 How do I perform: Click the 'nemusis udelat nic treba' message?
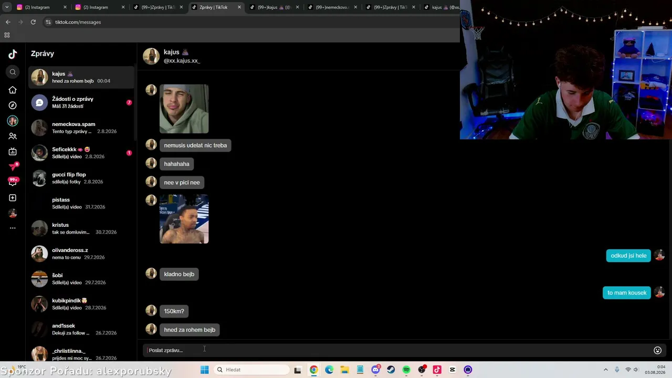pyautogui.click(x=195, y=145)
